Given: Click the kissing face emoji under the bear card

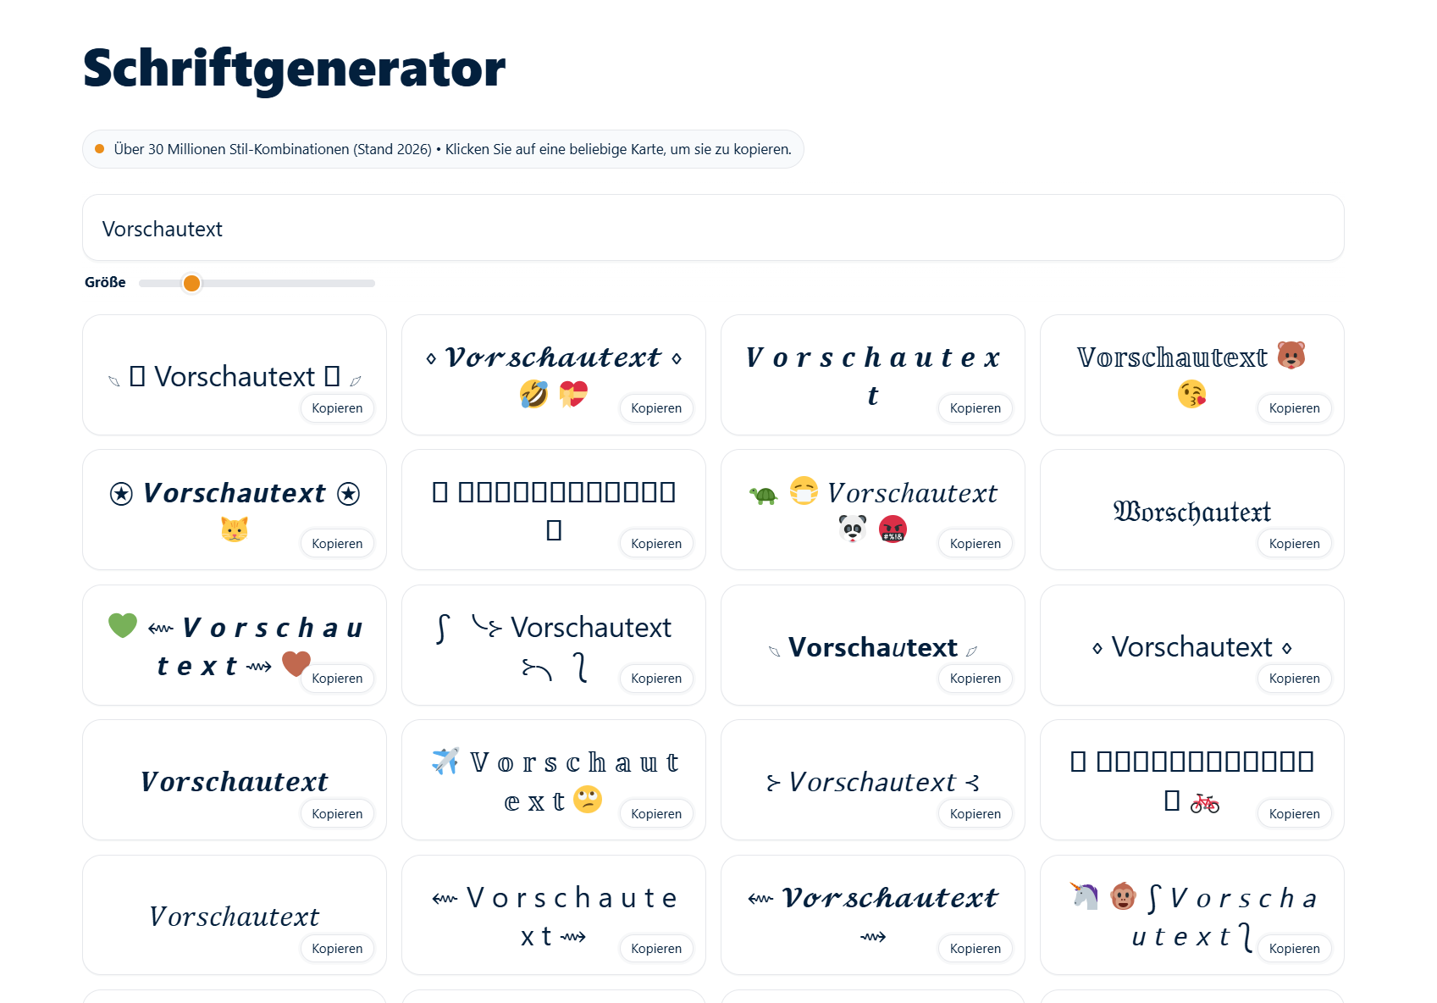Looking at the screenshot, I should click(1191, 394).
